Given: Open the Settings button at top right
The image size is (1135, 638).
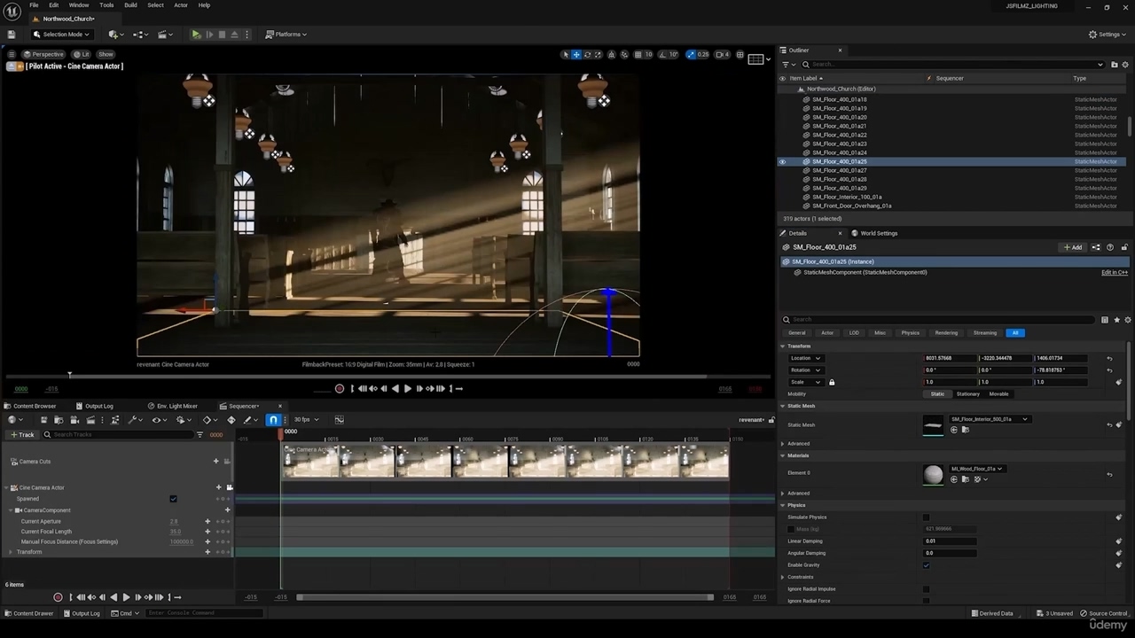Looking at the screenshot, I should [1108, 35].
